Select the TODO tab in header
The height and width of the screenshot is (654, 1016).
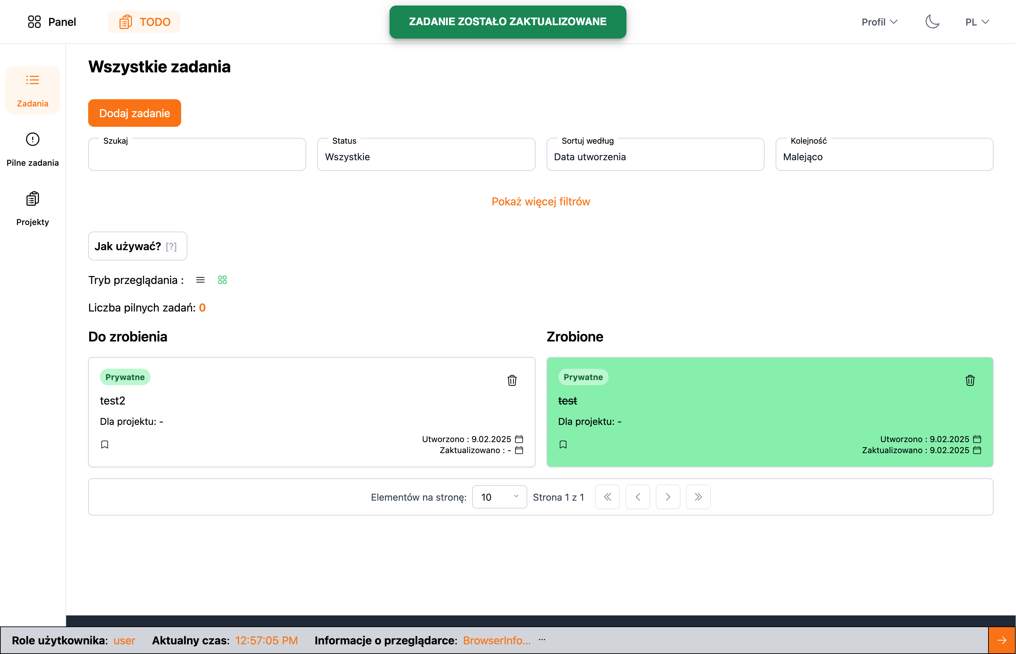144,22
